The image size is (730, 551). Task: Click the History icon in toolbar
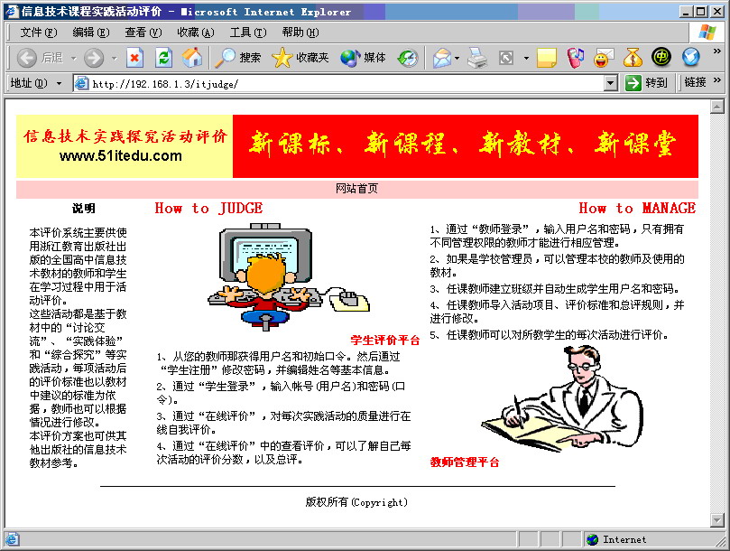408,58
